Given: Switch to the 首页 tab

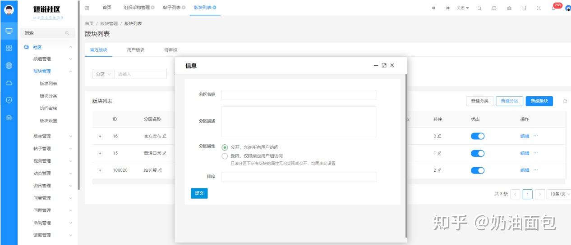Looking at the screenshot, I should click(107, 8).
